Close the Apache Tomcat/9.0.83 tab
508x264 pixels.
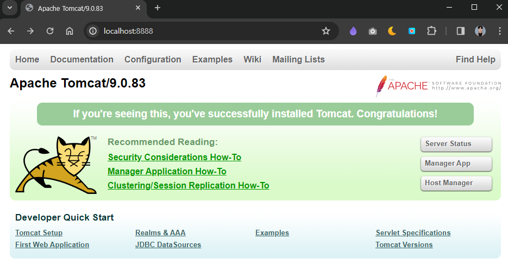pos(138,8)
